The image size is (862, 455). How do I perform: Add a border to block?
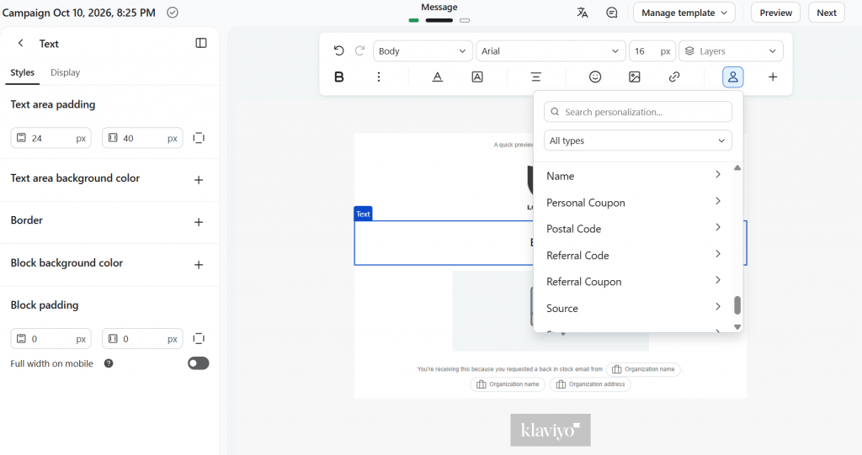coord(199,222)
